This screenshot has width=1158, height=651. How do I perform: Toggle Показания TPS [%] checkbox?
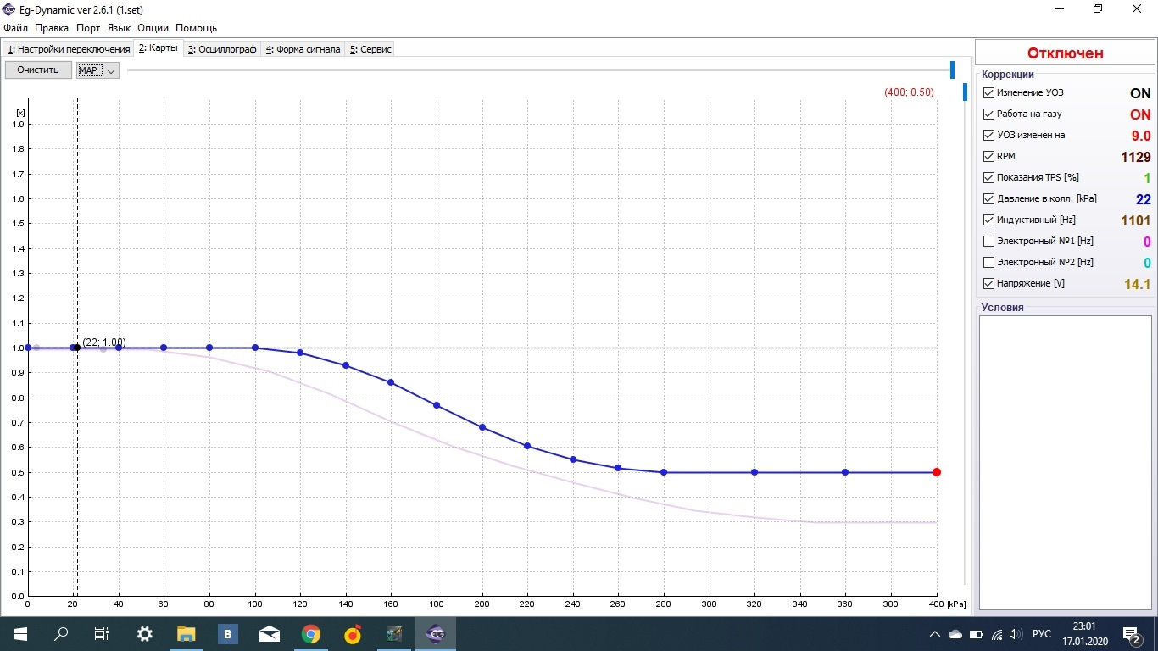point(988,177)
